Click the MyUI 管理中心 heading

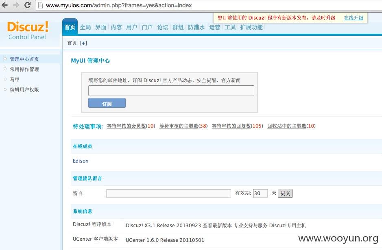click(90, 61)
